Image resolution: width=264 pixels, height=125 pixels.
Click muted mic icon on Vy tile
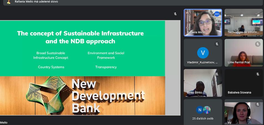(258, 104)
